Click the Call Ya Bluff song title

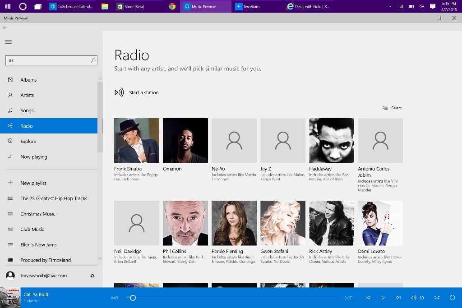(36, 294)
